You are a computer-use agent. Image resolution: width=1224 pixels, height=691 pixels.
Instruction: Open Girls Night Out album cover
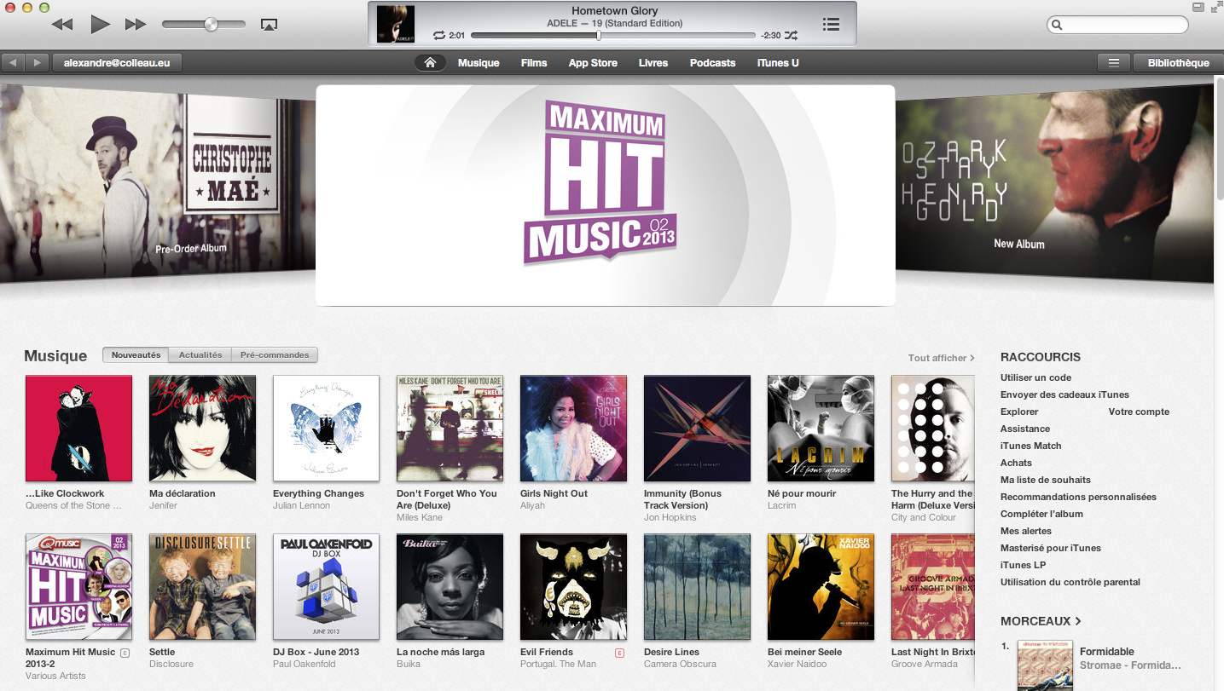[x=573, y=429]
